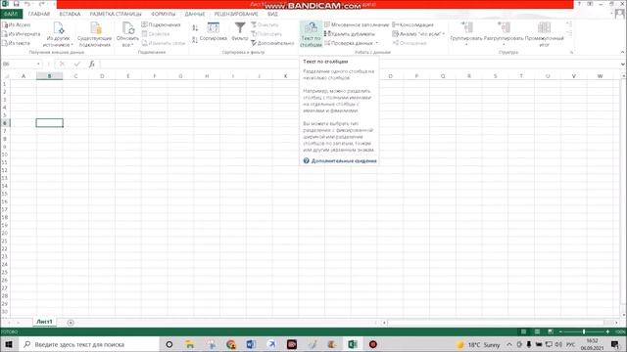The image size is (627, 352).
Task: Click the Save icon in Quick Access
Action: point(17,4)
